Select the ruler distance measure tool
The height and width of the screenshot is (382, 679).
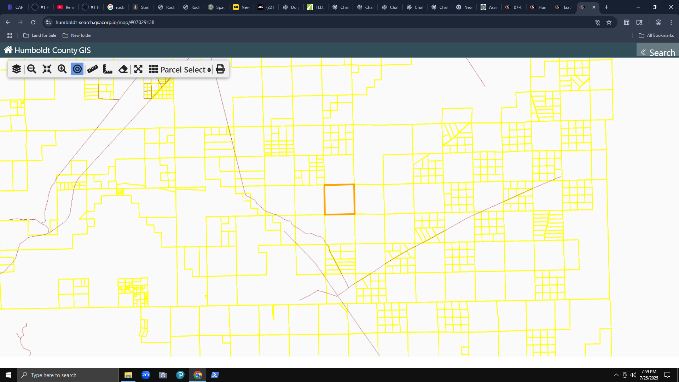tap(93, 69)
